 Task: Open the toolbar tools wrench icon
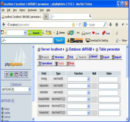point(117,40)
